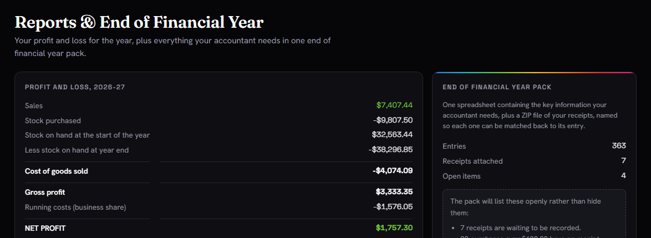
Task: Click '7 receipts are waiting to be recorded.'
Action: (521, 228)
